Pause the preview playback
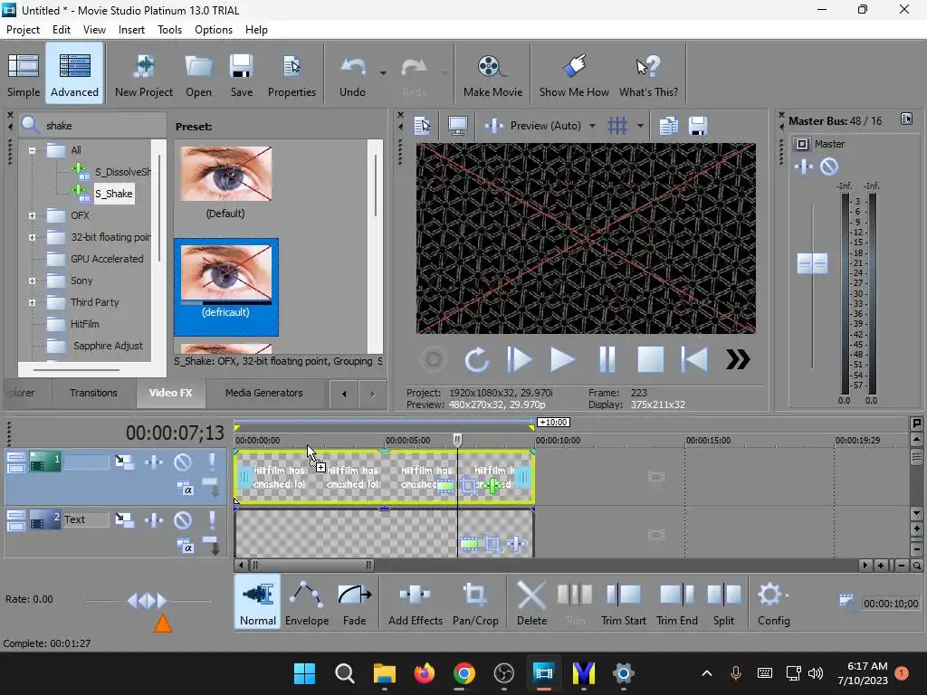The image size is (927, 695). tap(607, 359)
